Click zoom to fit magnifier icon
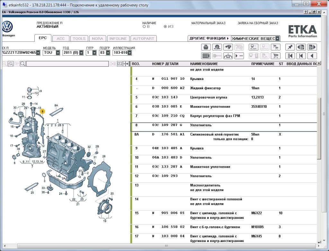 click(x=11, y=64)
